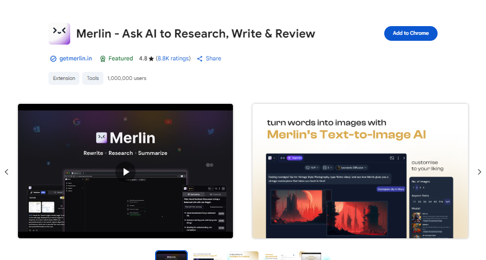This screenshot has height=260, width=486.
Task: Select the first dark Merlin video thumbnail
Action: [171, 255]
